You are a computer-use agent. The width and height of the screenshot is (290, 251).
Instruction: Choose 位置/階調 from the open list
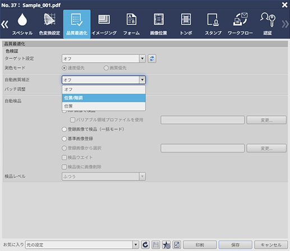click(x=104, y=98)
